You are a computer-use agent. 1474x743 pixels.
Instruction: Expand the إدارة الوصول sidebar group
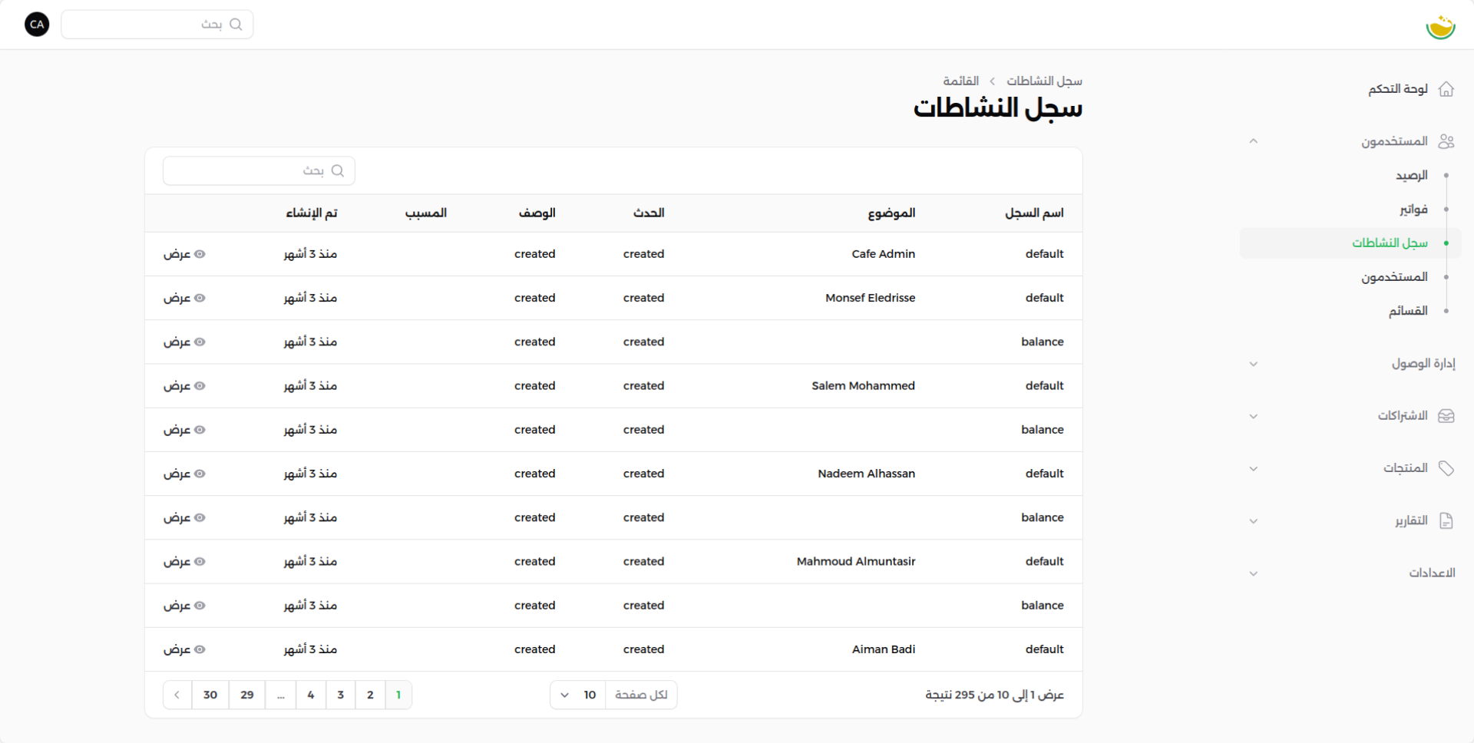coord(1253,364)
